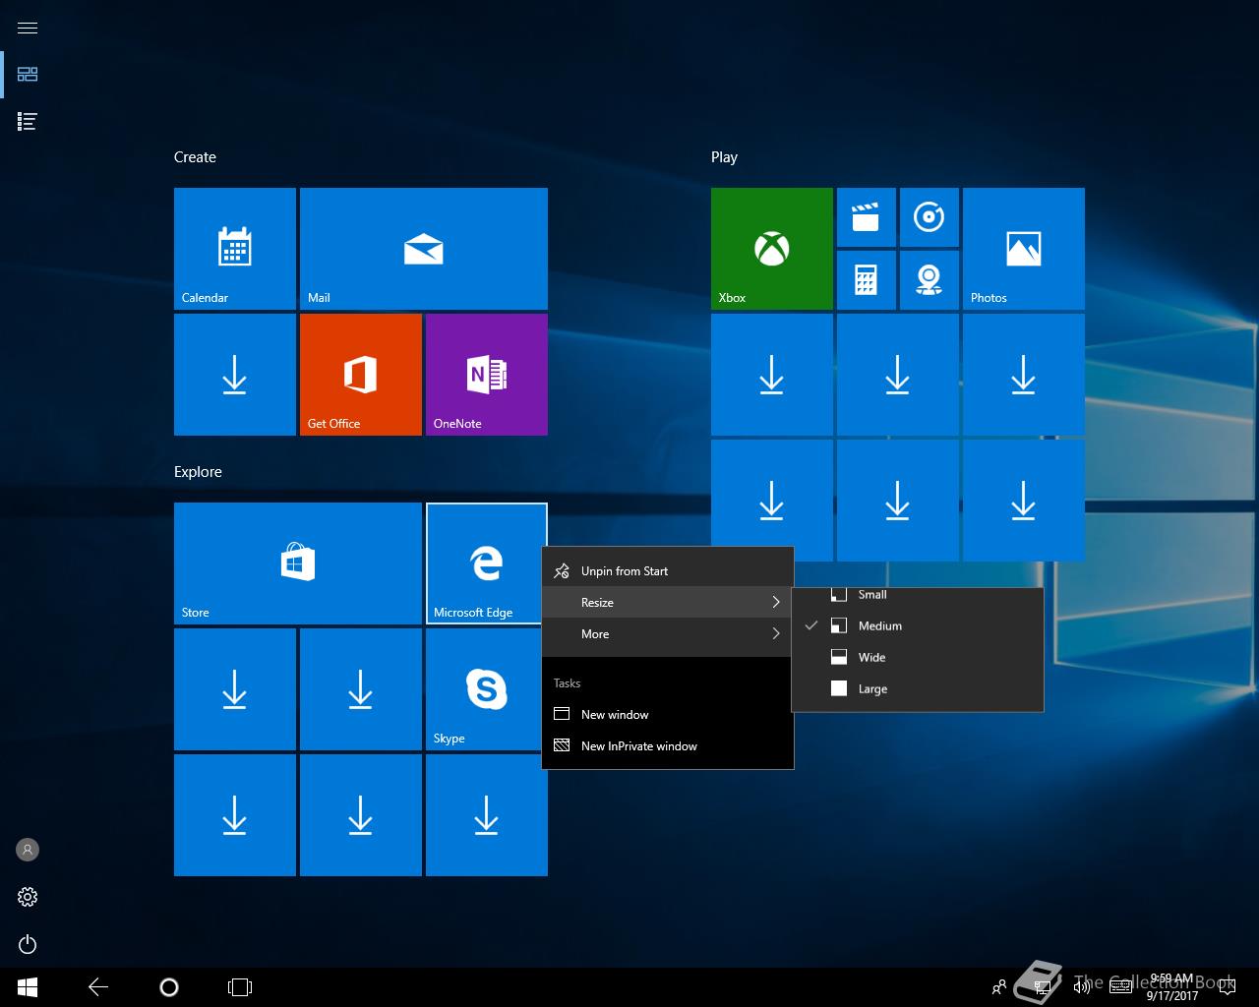Switch to Pinned tiles view
Image resolution: width=1259 pixels, height=1007 pixels.
[x=28, y=75]
